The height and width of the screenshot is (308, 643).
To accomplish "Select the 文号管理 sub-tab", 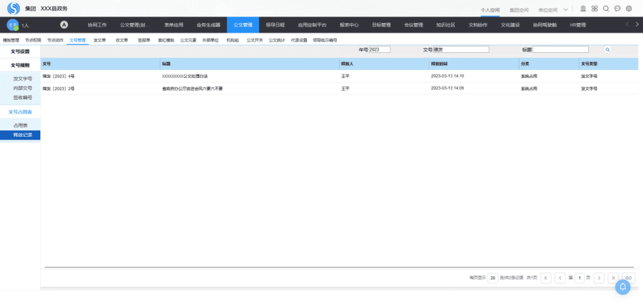I will (77, 40).
